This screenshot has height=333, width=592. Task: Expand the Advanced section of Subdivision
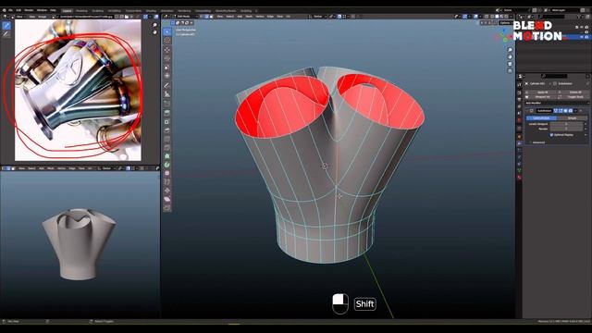click(x=537, y=142)
